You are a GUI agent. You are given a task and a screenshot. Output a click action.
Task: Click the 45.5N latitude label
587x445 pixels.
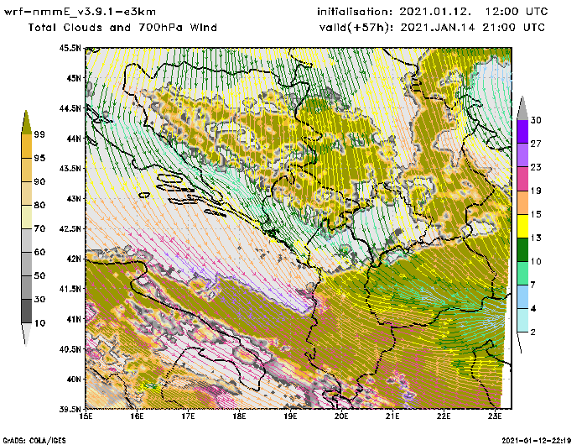[70, 48]
